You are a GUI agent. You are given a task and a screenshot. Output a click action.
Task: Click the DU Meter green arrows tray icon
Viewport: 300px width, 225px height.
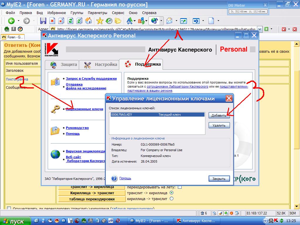pyautogui.click(x=282, y=221)
